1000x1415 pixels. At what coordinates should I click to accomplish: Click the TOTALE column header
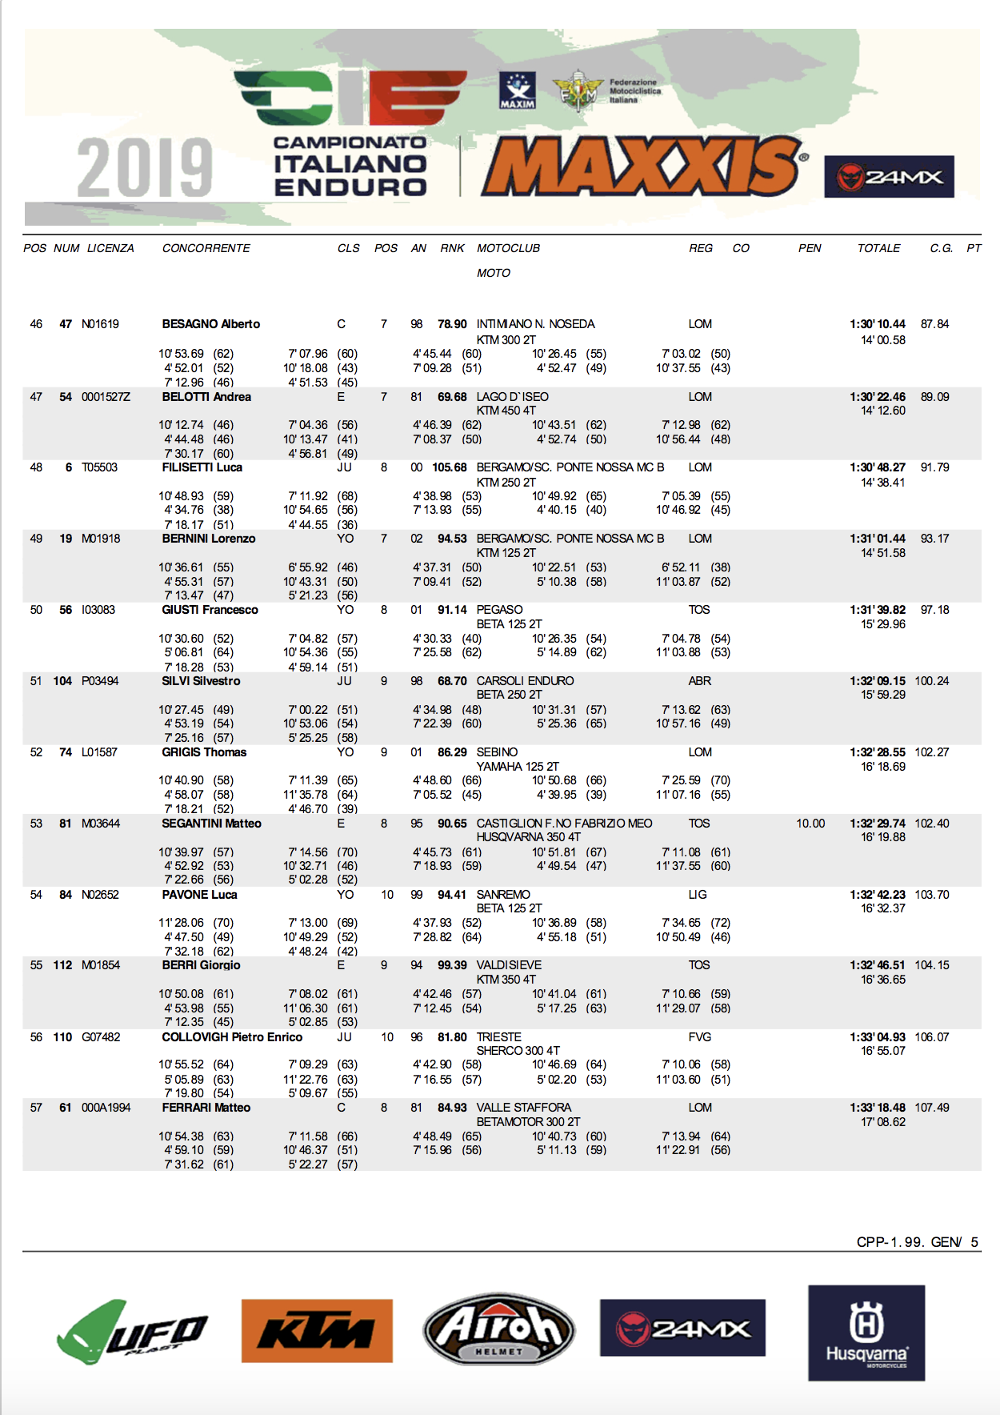pyautogui.click(x=878, y=248)
